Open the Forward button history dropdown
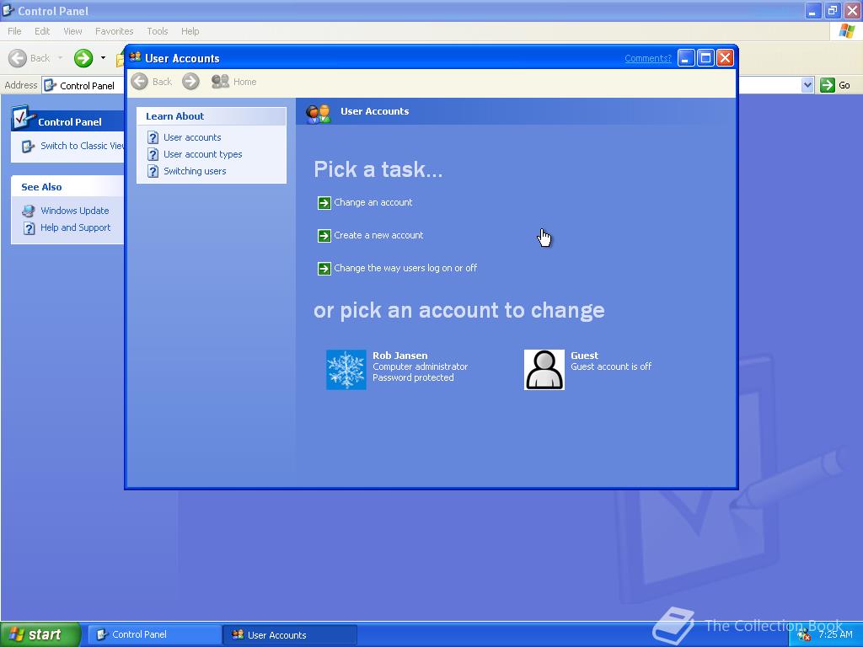863x647 pixels. point(103,58)
